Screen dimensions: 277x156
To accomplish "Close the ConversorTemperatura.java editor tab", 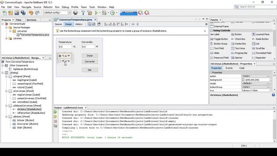I will pyautogui.click(x=95, y=19).
